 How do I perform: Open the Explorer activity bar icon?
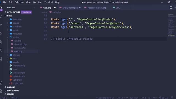[1, 8]
